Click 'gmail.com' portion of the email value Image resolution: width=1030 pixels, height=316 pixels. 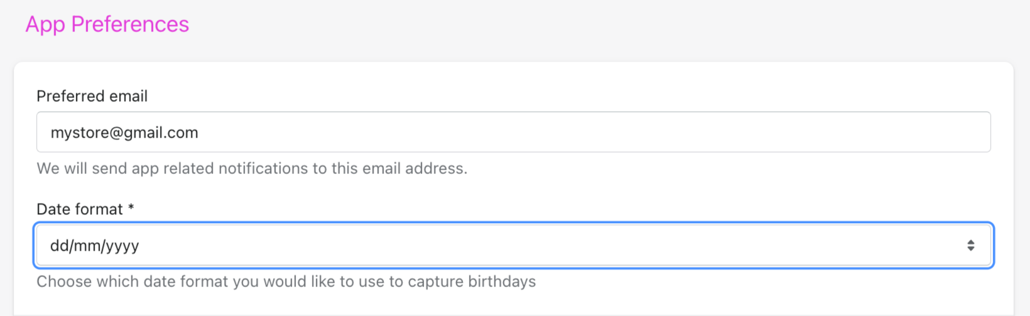160,133
